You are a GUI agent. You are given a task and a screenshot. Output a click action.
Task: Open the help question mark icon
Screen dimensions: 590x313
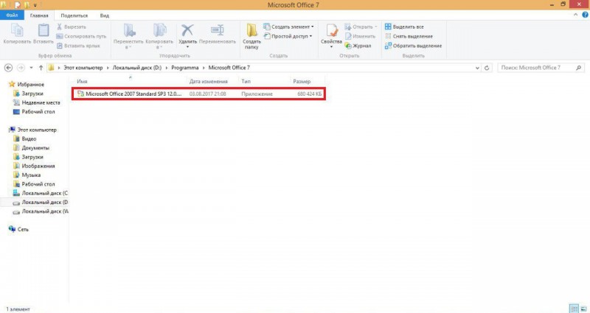click(585, 15)
